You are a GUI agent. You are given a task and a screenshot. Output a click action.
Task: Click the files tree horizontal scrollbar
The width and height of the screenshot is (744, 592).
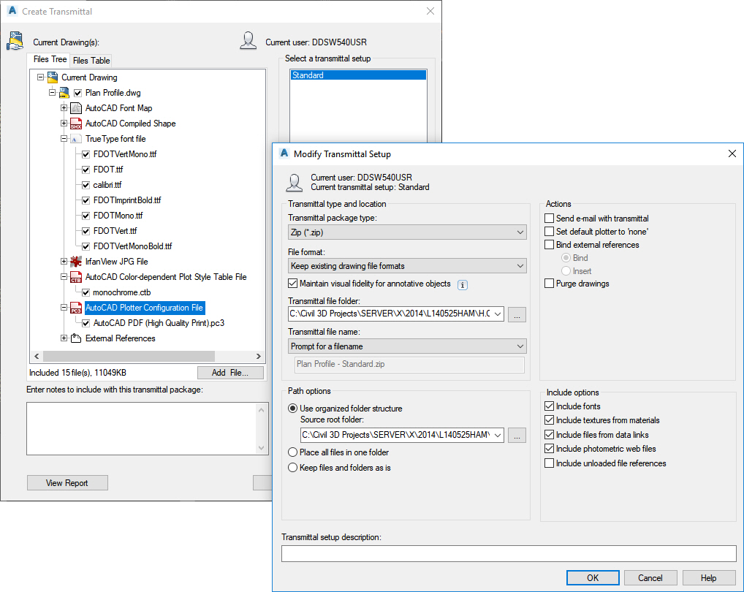pos(129,356)
